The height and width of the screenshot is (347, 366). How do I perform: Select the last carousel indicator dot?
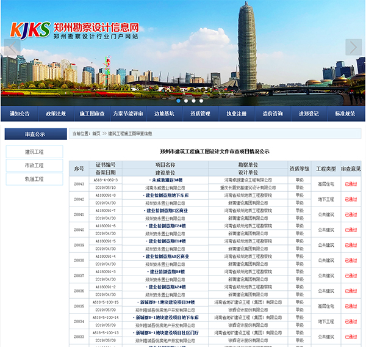201,101
